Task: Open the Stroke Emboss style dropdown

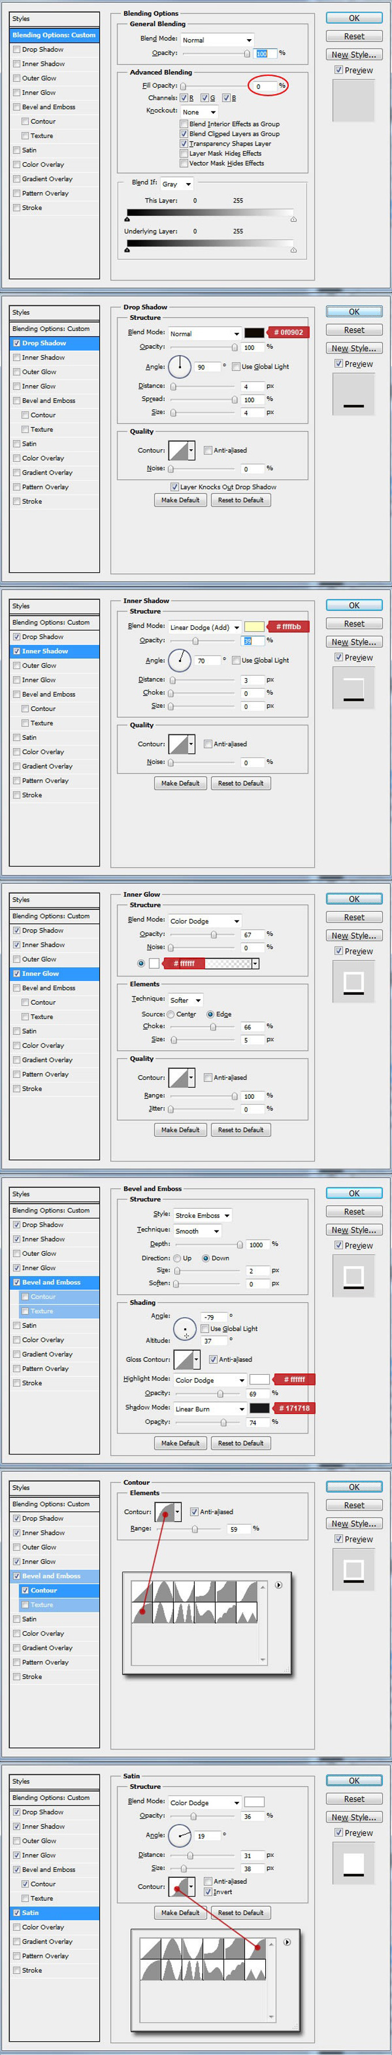Action: 202,1215
